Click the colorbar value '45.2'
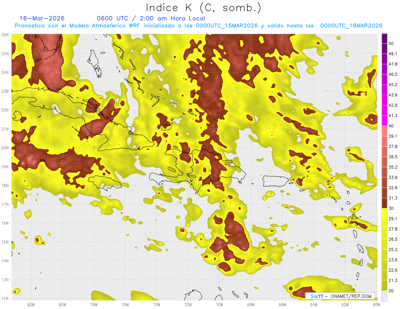This screenshot has height=309, width=400. pyautogui.click(x=393, y=85)
